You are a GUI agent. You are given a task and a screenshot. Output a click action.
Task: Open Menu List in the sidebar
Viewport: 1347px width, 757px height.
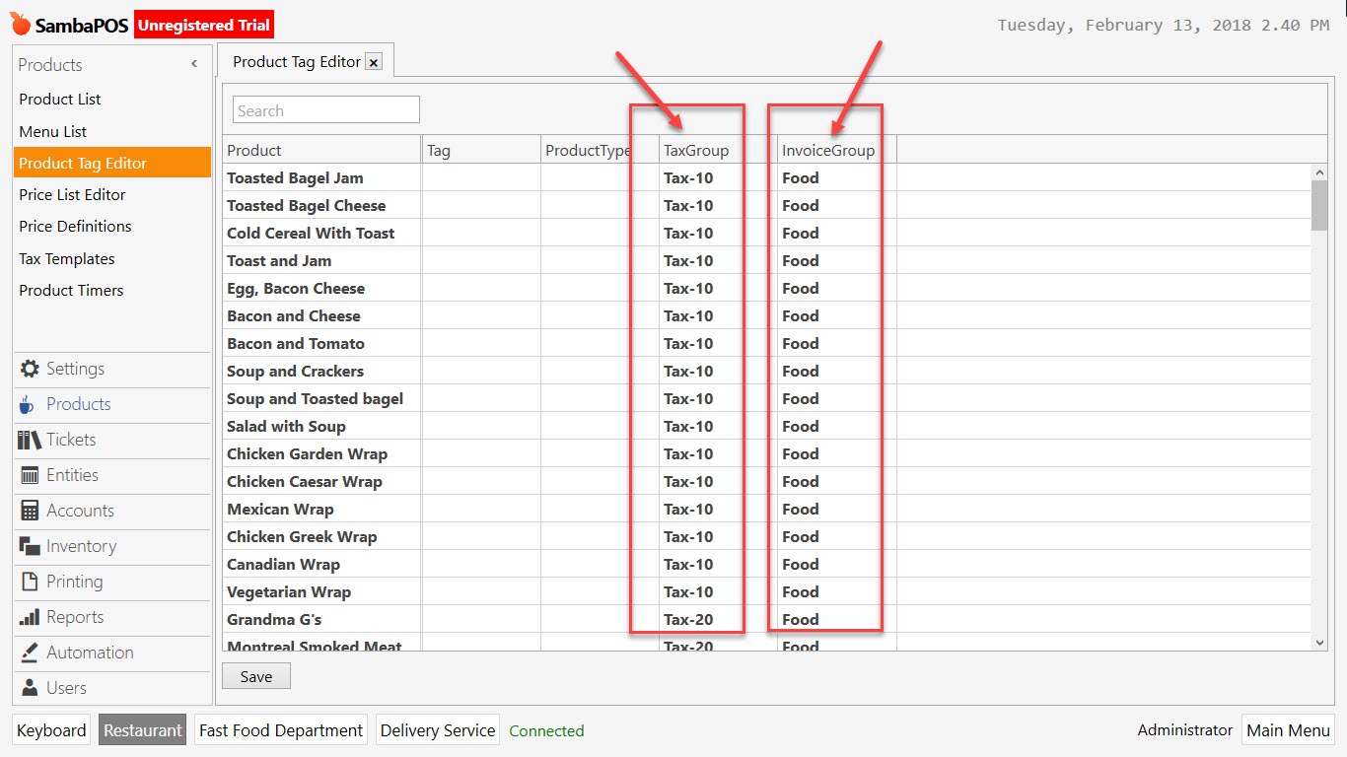53,132
